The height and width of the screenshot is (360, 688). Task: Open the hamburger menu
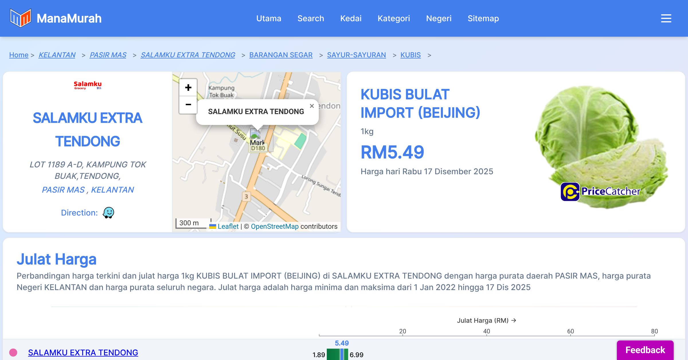point(666,18)
